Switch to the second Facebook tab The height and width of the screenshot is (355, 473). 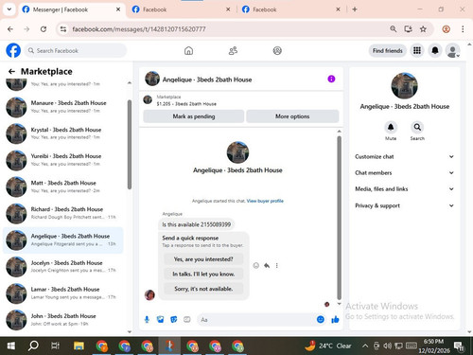click(x=181, y=9)
